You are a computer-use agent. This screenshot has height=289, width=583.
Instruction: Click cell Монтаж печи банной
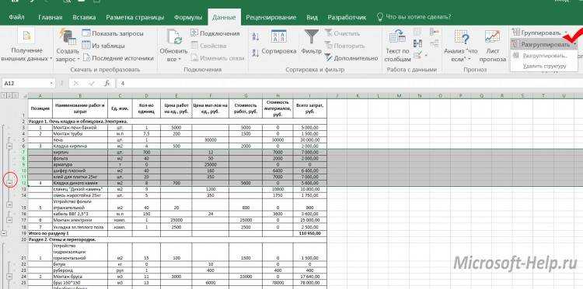(80, 128)
